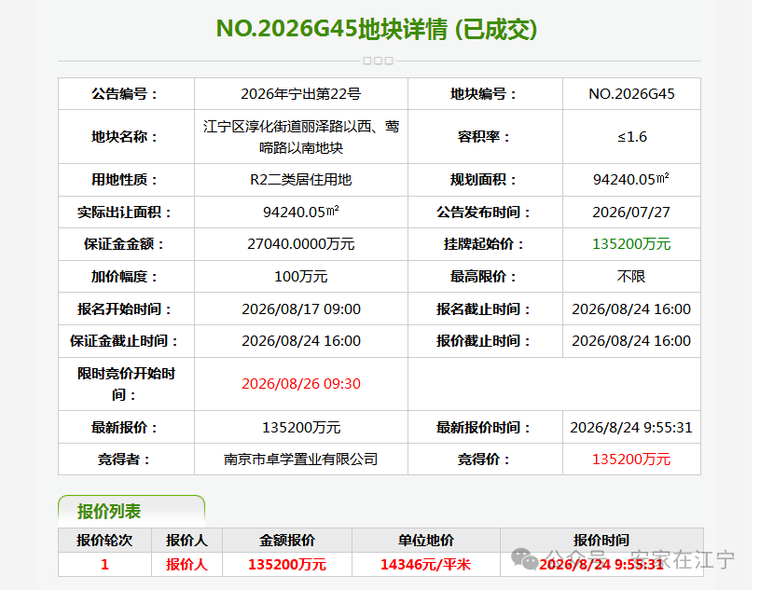Click the 容积率 value ≤1.6
Image resolution: width=760 pixels, height=590 pixels.
[x=631, y=137]
